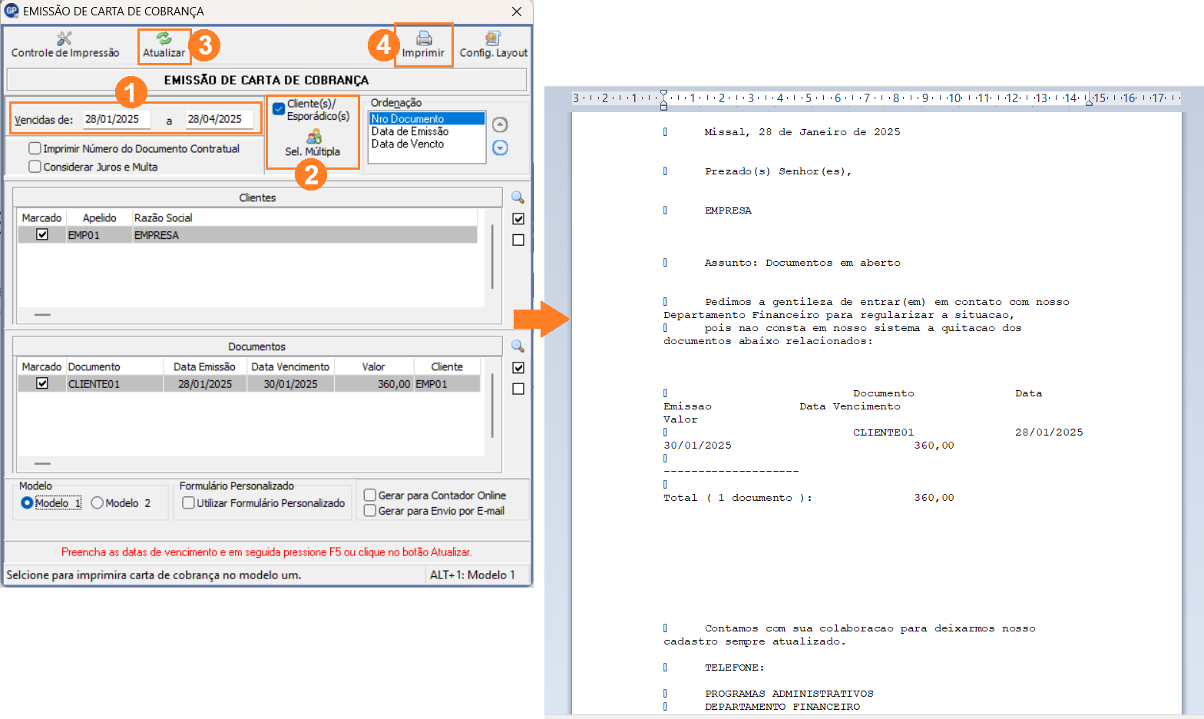Click the Imprimir printer icon
1204x719 pixels.
[424, 38]
